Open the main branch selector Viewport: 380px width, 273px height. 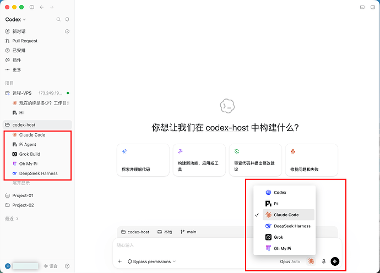188,232
